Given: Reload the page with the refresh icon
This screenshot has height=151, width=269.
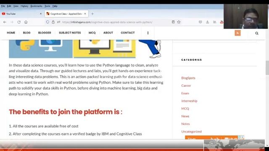Looking at the screenshot, I should pyautogui.click(x=19, y=22).
